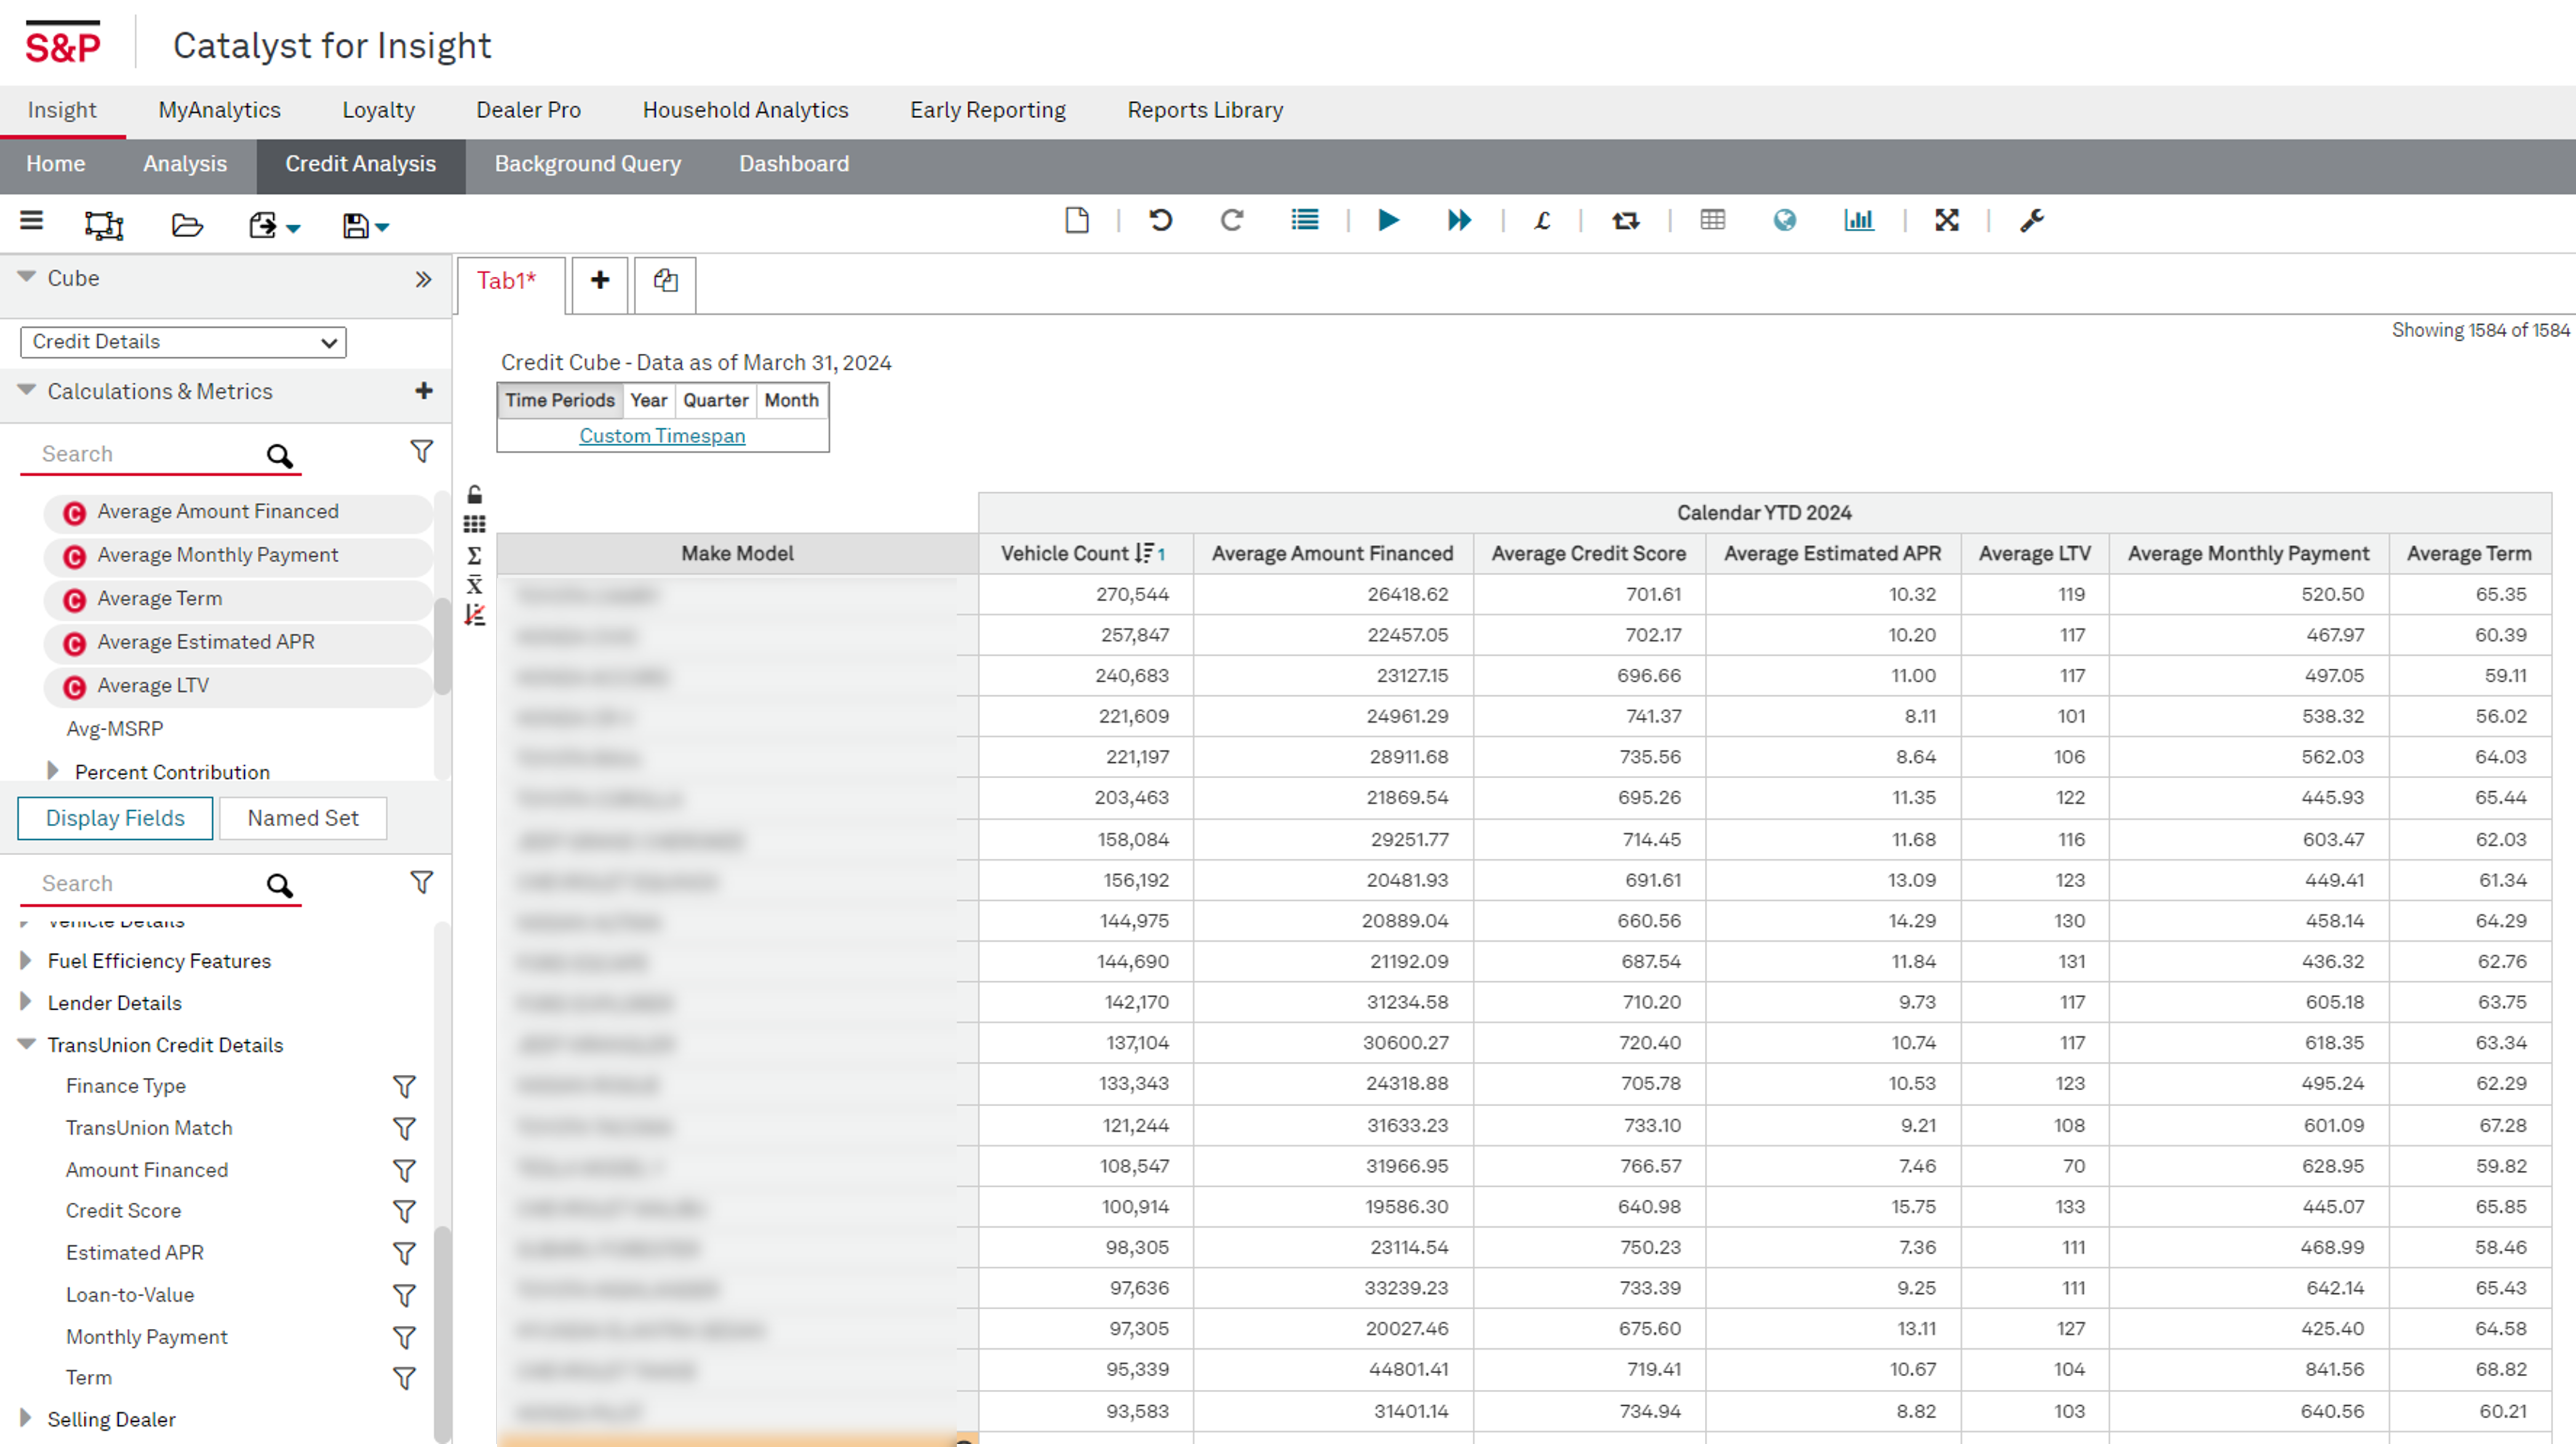Click the Named Set button
The height and width of the screenshot is (1447, 2576).
302,818
